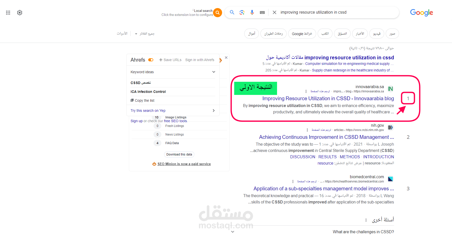The image size is (452, 235).
Task: Expand the Try this search on Yep option
Action: [214, 110]
